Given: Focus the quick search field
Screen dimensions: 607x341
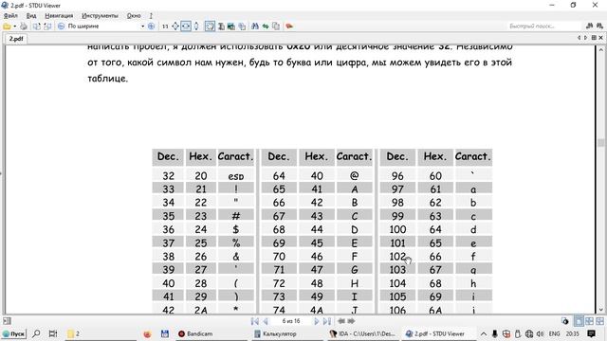Looking at the screenshot, I should [543, 27].
